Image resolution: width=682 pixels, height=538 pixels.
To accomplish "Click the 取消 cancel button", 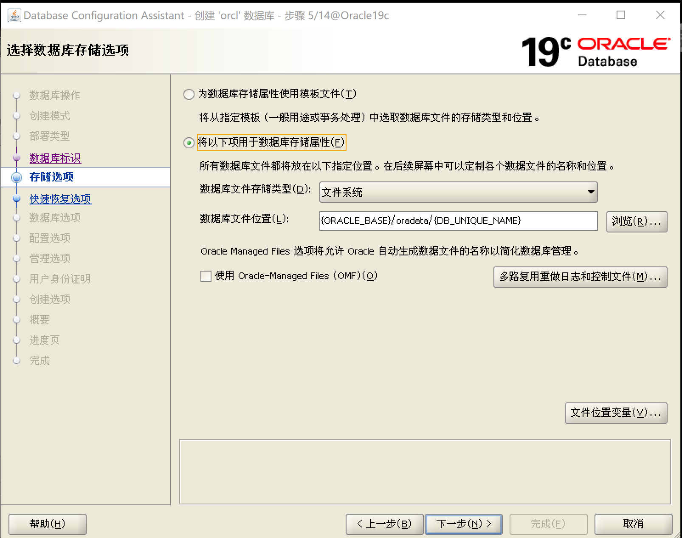I will tap(633, 524).
